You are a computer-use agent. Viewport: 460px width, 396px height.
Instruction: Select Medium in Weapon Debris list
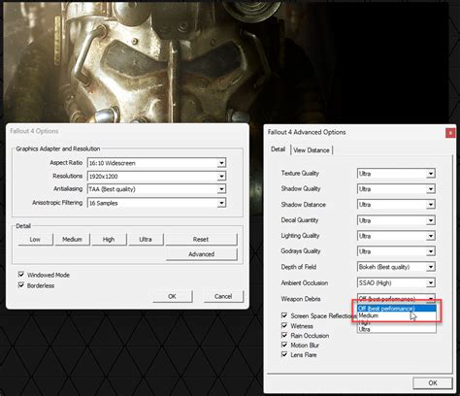coord(397,315)
